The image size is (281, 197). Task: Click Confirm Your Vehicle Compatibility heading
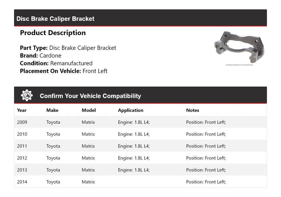tap(90, 96)
